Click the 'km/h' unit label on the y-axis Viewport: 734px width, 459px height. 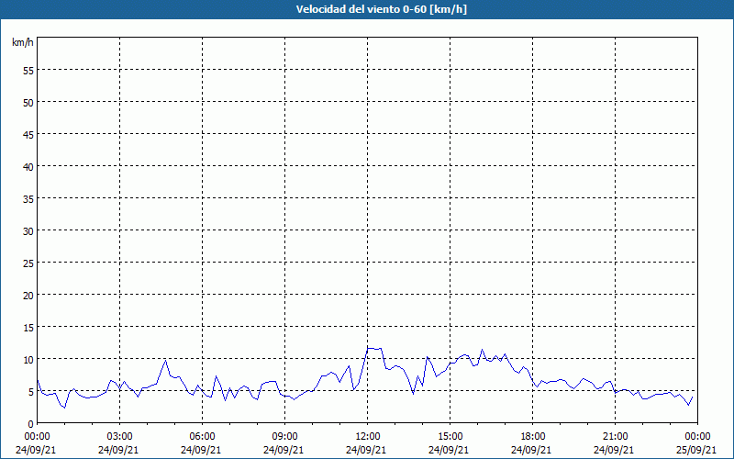22,42
